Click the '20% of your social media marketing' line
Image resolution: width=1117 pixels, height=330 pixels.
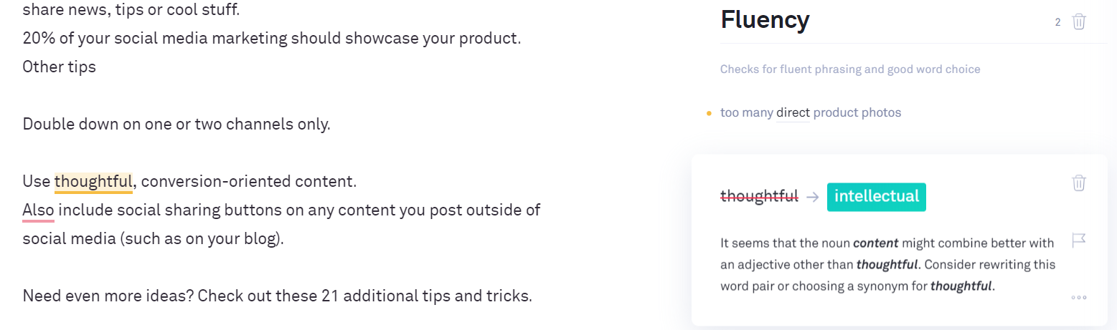click(272, 39)
